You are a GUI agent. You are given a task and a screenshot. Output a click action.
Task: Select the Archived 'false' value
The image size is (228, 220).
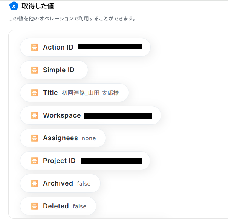[x=84, y=184]
